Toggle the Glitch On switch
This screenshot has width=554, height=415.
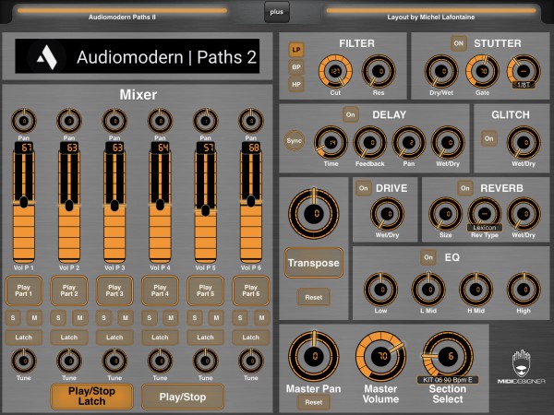point(489,138)
